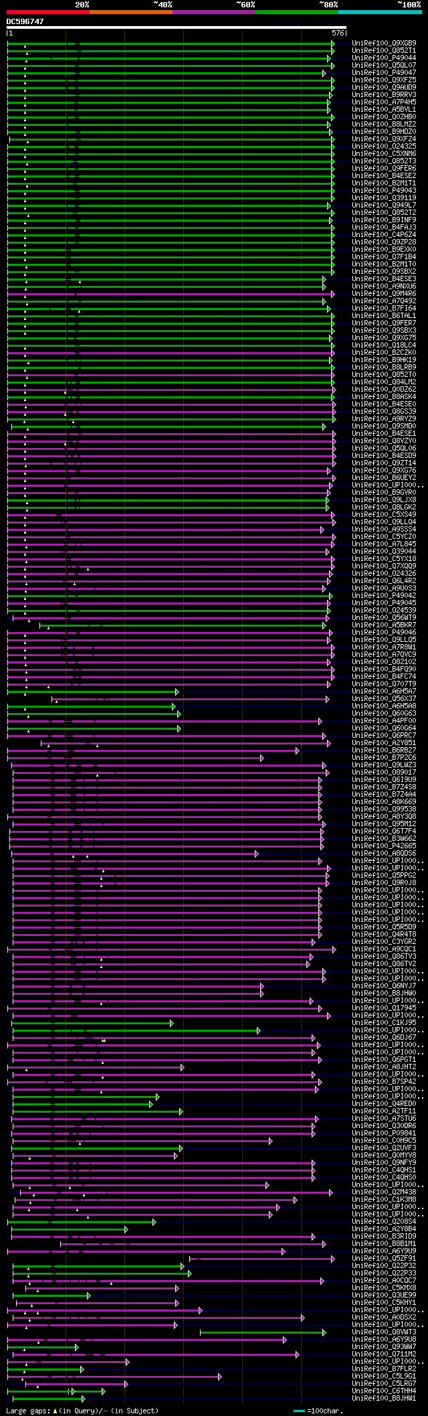
Task: Select the UniRef100_B9GVR0 label
Action: 384,493
